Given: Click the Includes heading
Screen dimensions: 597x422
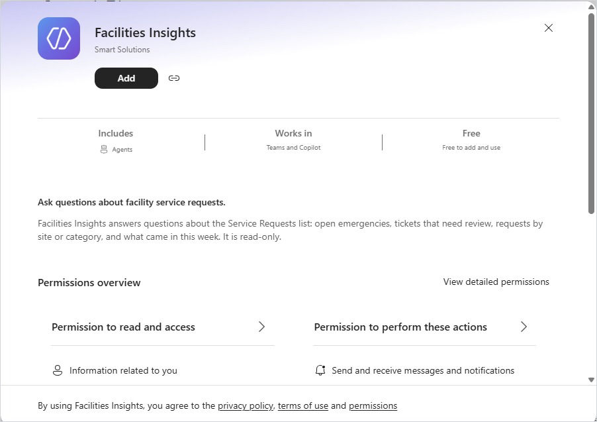Looking at the screenshot, I should coord(115,133).
